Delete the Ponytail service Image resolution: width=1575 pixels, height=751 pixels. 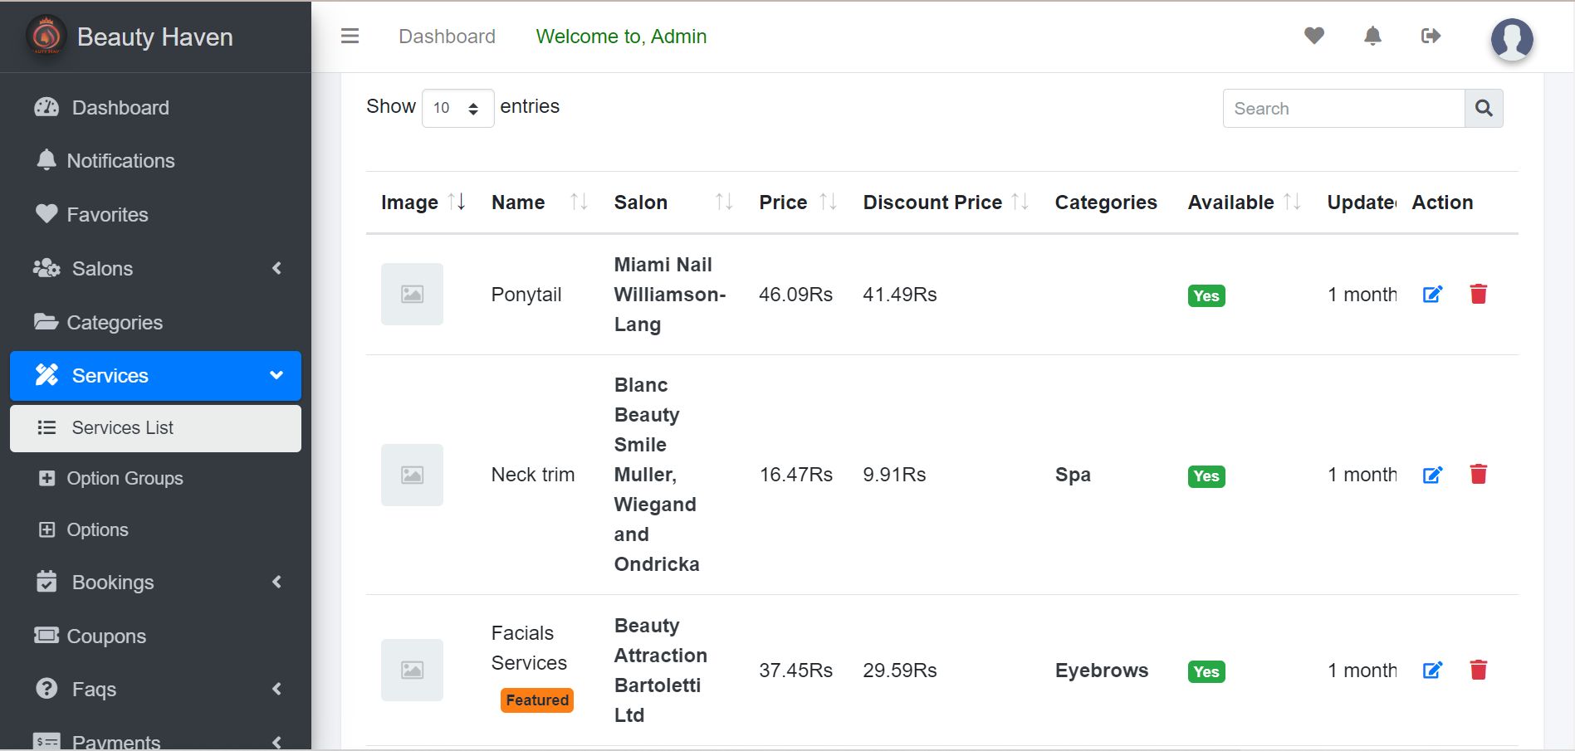1478,295
